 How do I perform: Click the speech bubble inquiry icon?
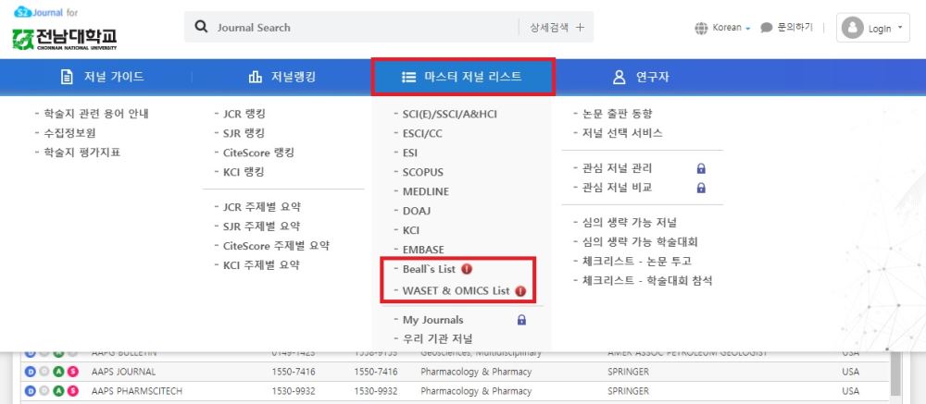coord(767,28)
